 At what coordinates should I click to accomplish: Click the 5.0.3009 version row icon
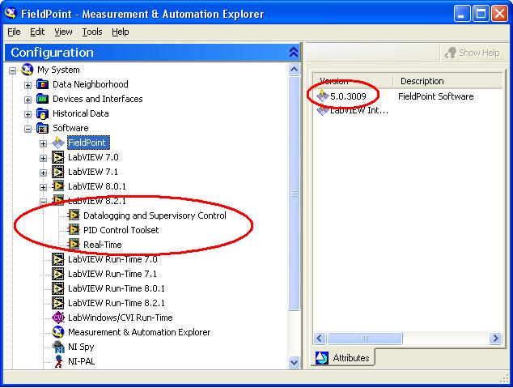(323, 96)
